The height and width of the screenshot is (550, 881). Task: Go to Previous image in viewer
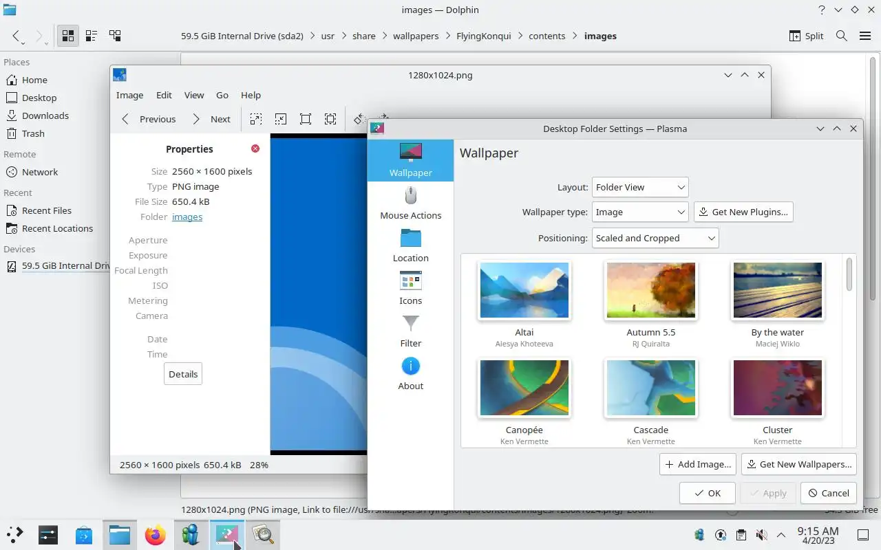(x=149, y=119)
